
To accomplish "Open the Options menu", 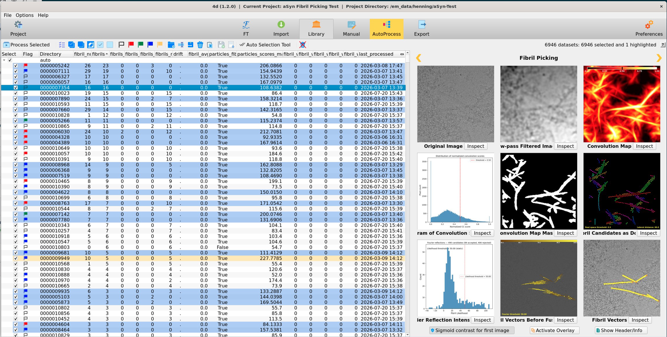I will [24, 15].
